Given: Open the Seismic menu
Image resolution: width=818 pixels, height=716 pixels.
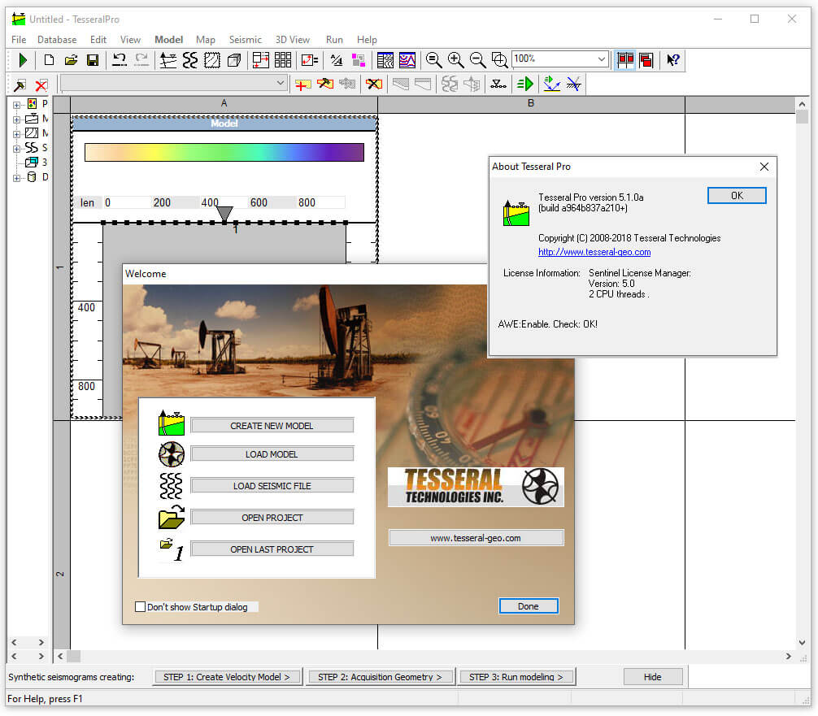Looking at the screenshot, I should pyautogui.click(x=245, y=39).
